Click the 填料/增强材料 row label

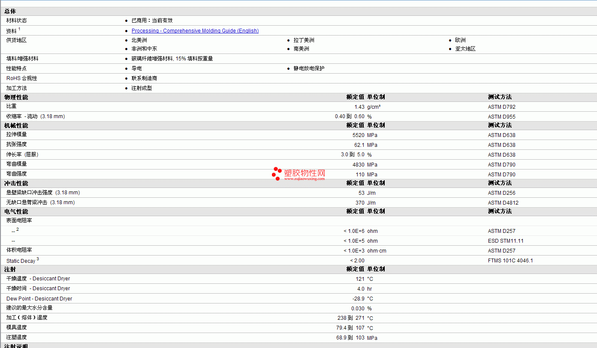click(22, 59)
